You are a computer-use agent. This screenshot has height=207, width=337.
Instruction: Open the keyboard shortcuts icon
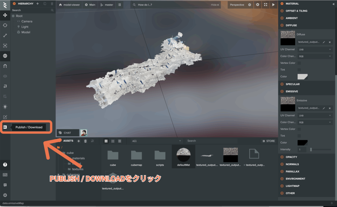tap(5, 175)
